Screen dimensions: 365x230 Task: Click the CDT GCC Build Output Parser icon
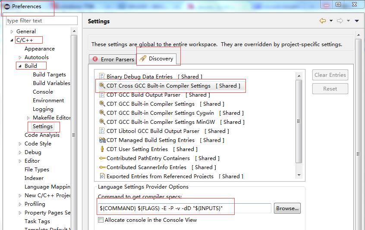pyautogui.click(x=102, y=95)
